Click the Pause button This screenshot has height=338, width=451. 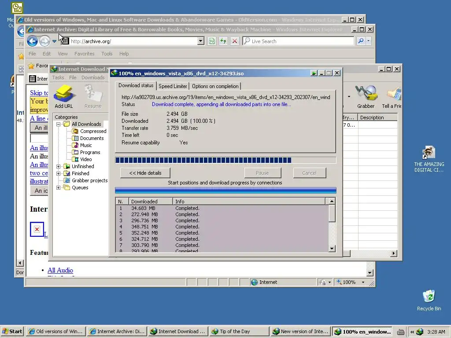pyautogui.click(x=262, y=173)
